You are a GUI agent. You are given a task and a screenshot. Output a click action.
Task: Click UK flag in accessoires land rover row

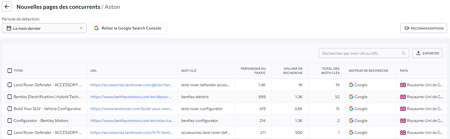[403, 132]
